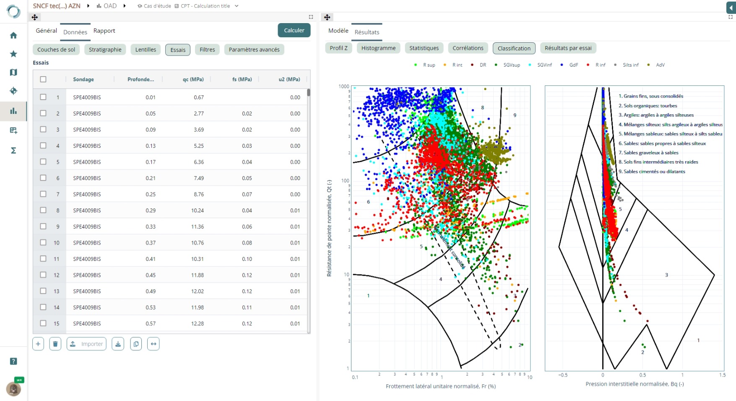The image size is (736, 401).
Task: Expand the Calculation title dropdown chevron
Action: (x=237, y=6)
